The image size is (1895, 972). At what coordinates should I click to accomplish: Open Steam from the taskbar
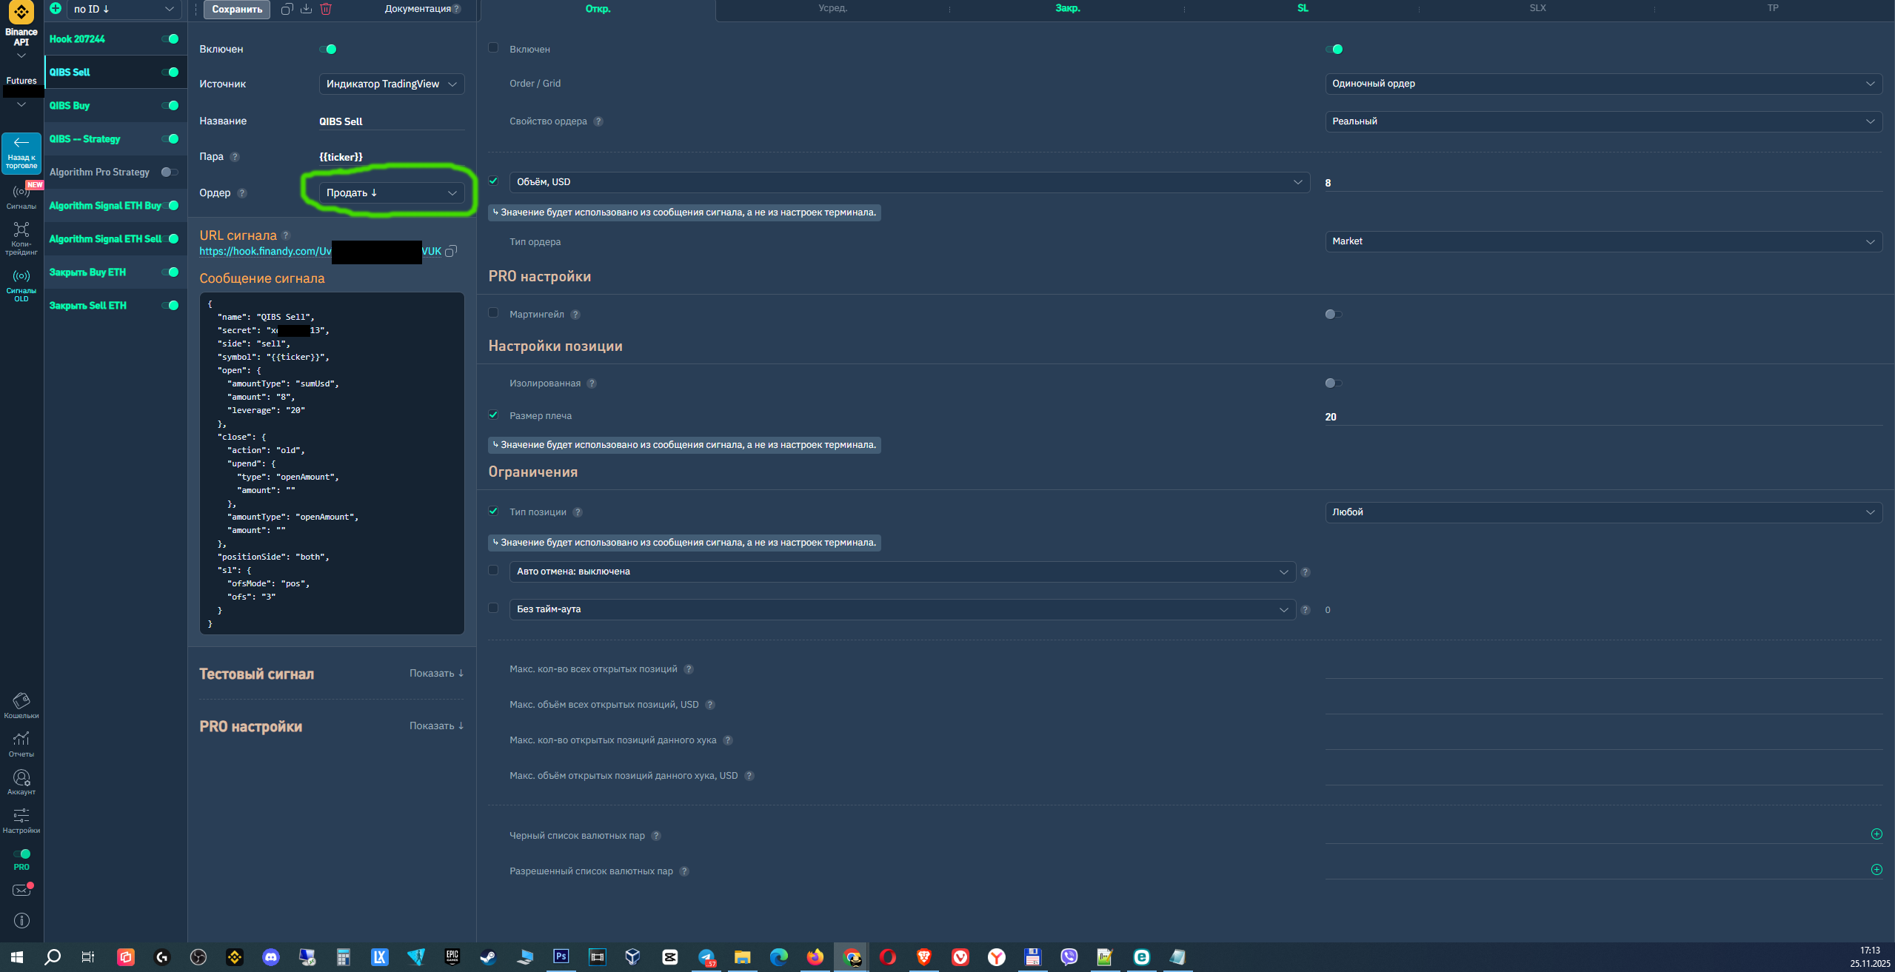(x=488, y=956)
